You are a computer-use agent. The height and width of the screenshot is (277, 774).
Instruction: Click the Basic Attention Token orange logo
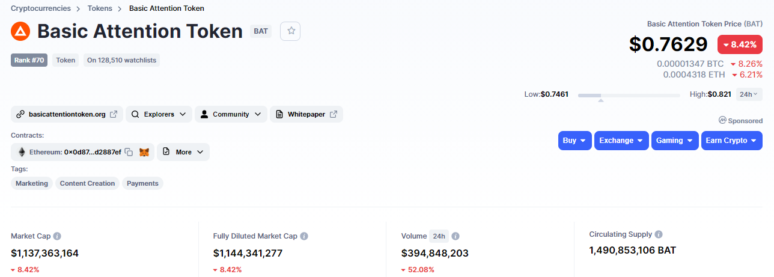pos(20,31)
